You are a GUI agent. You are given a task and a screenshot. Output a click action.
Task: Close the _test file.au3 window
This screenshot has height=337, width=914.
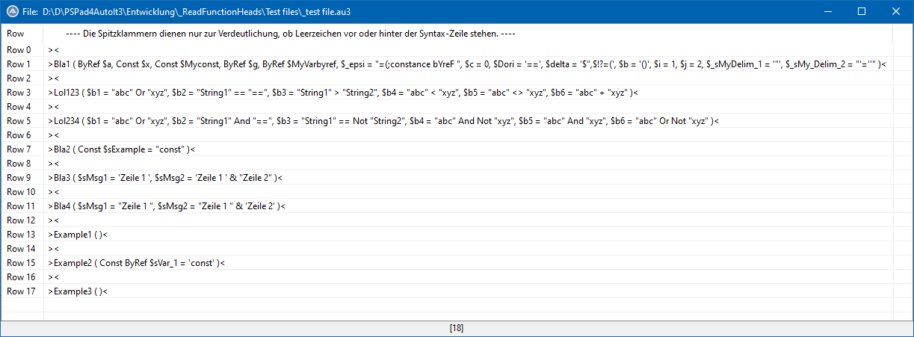[896, 12]
